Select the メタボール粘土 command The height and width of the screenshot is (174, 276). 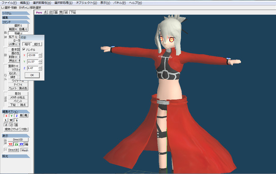[18, 98]
